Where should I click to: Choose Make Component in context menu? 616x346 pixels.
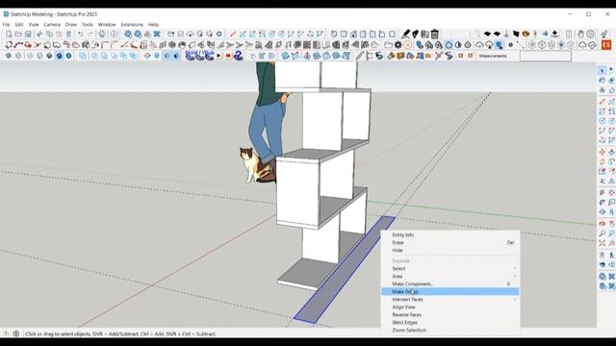click(x=450, y=284)
